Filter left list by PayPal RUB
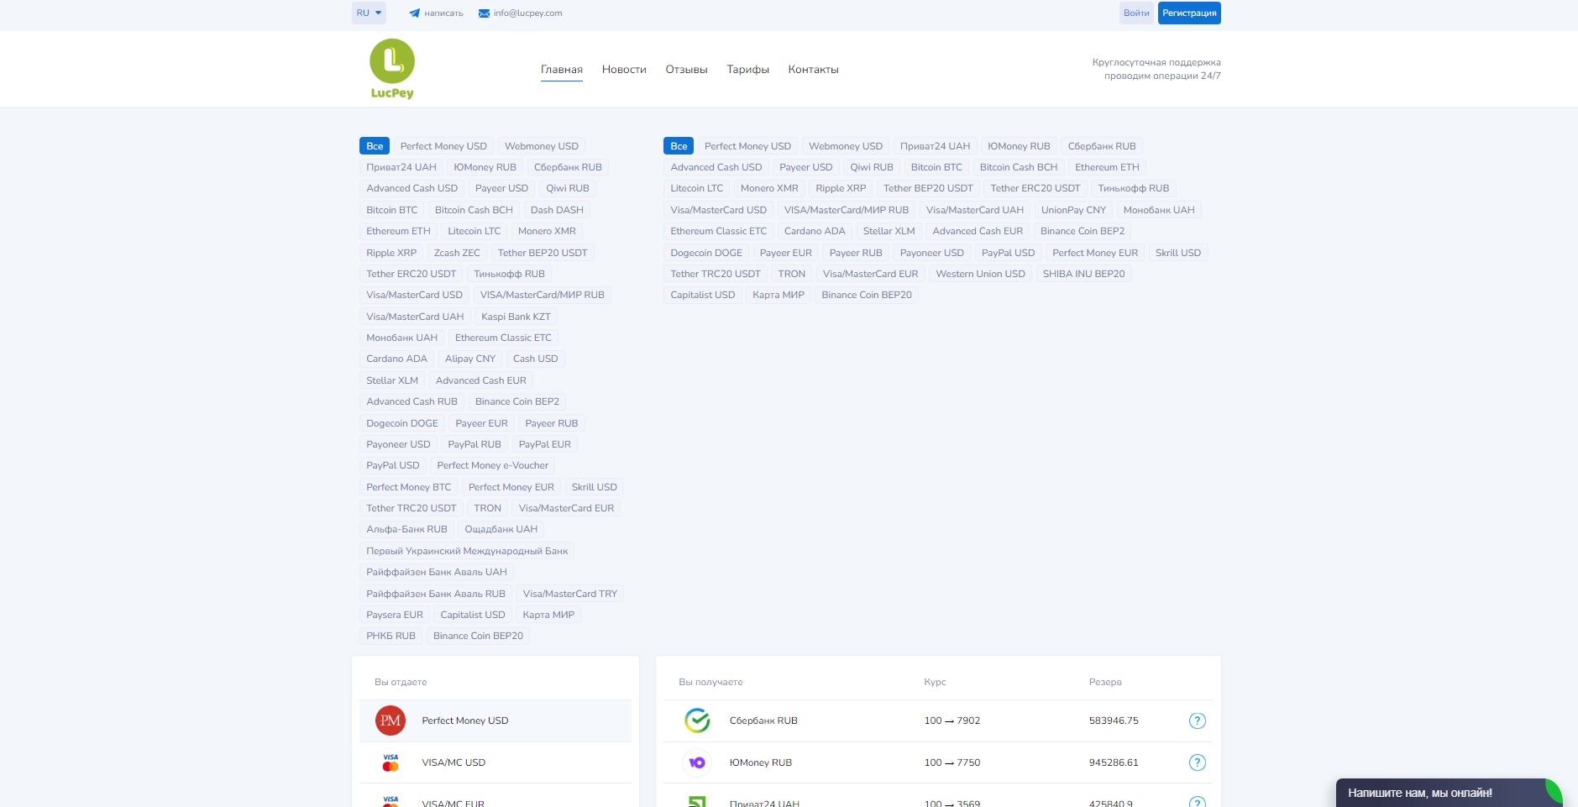Image resolution: width=1578 pixels, height=807 pixels. click(474, 444)
